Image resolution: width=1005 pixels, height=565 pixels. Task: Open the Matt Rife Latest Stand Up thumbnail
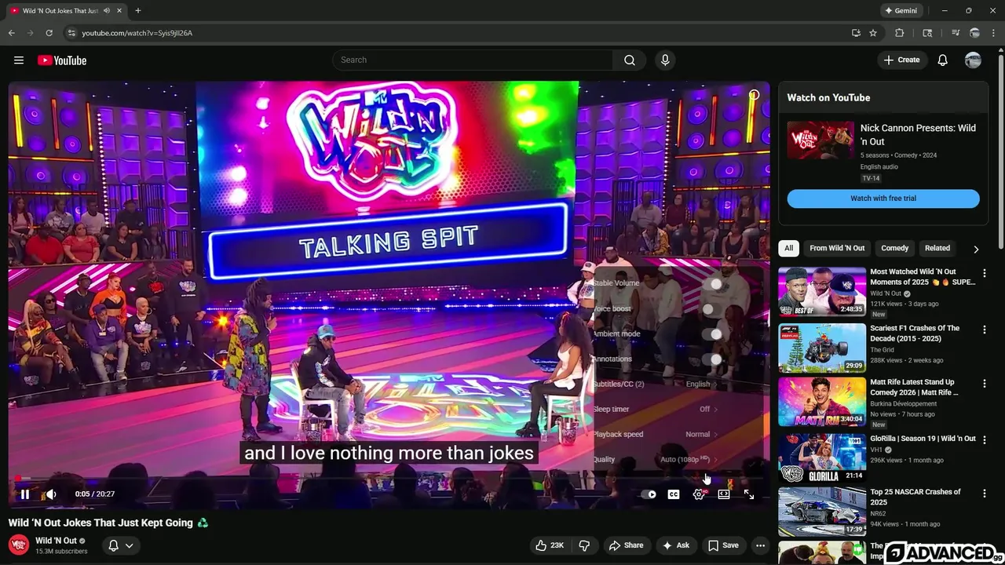(x=822, y=402)
